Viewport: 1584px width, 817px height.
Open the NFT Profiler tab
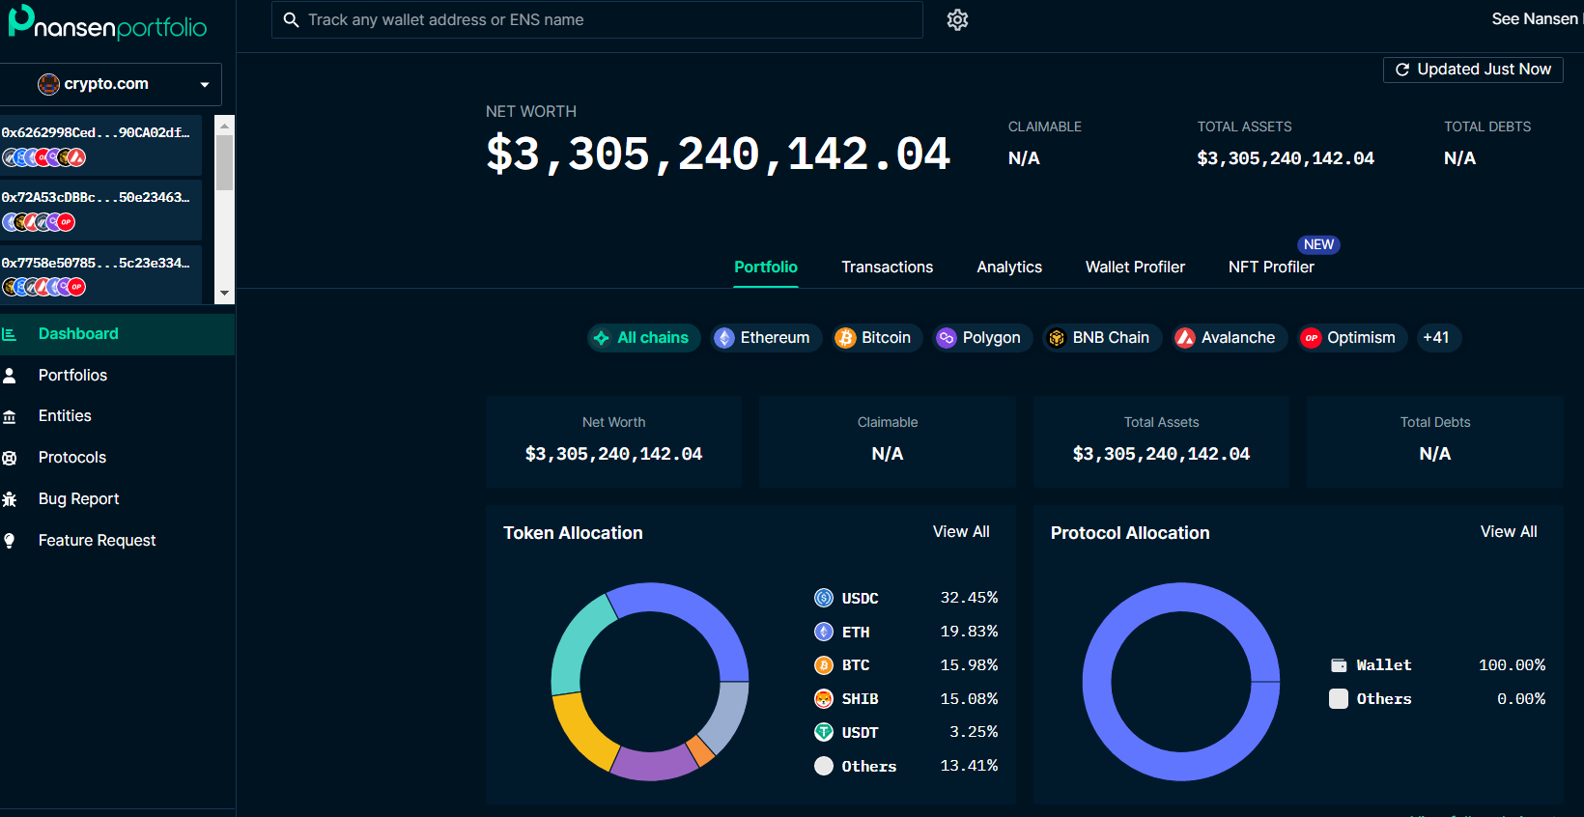tap(1270, 268)
